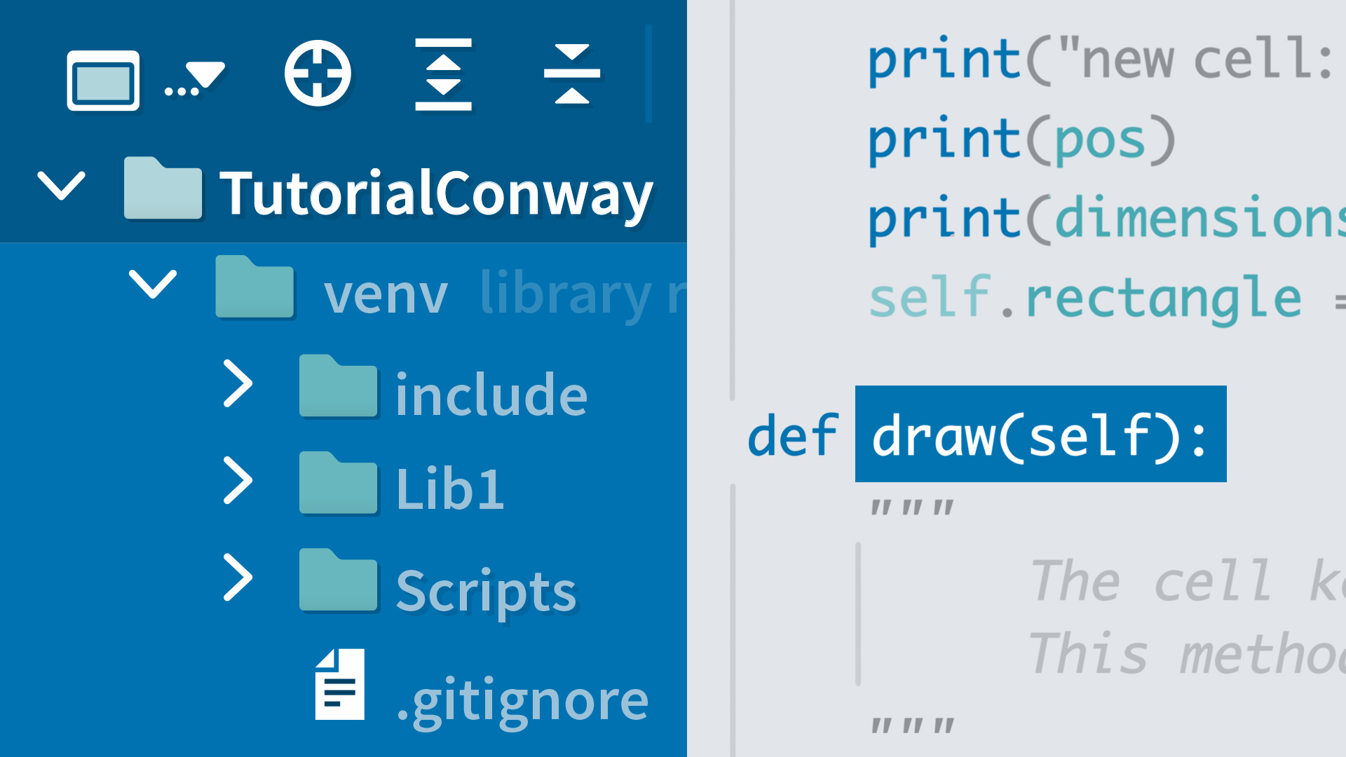Click the highlighted draw(self): text
The width and height of the screenshot is (1346, 757).
(1040, 435)
